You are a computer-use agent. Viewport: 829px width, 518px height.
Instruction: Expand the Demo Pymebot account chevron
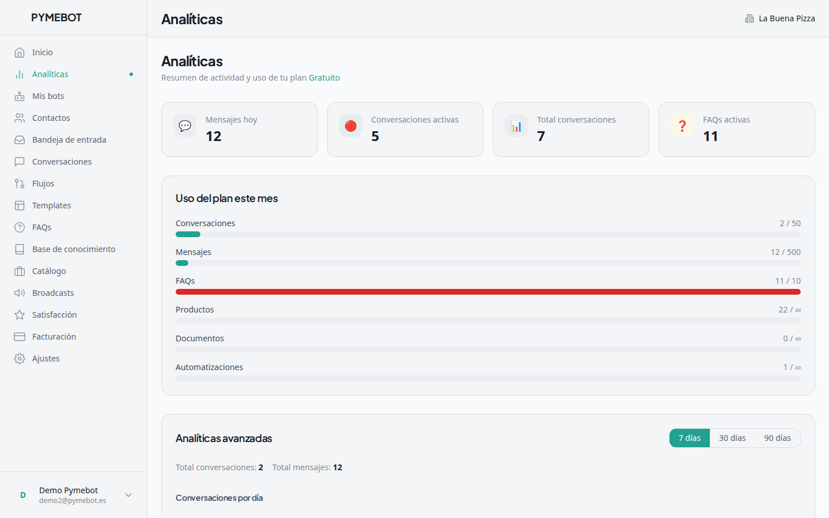pyautogui.click(x=128, y=495)
